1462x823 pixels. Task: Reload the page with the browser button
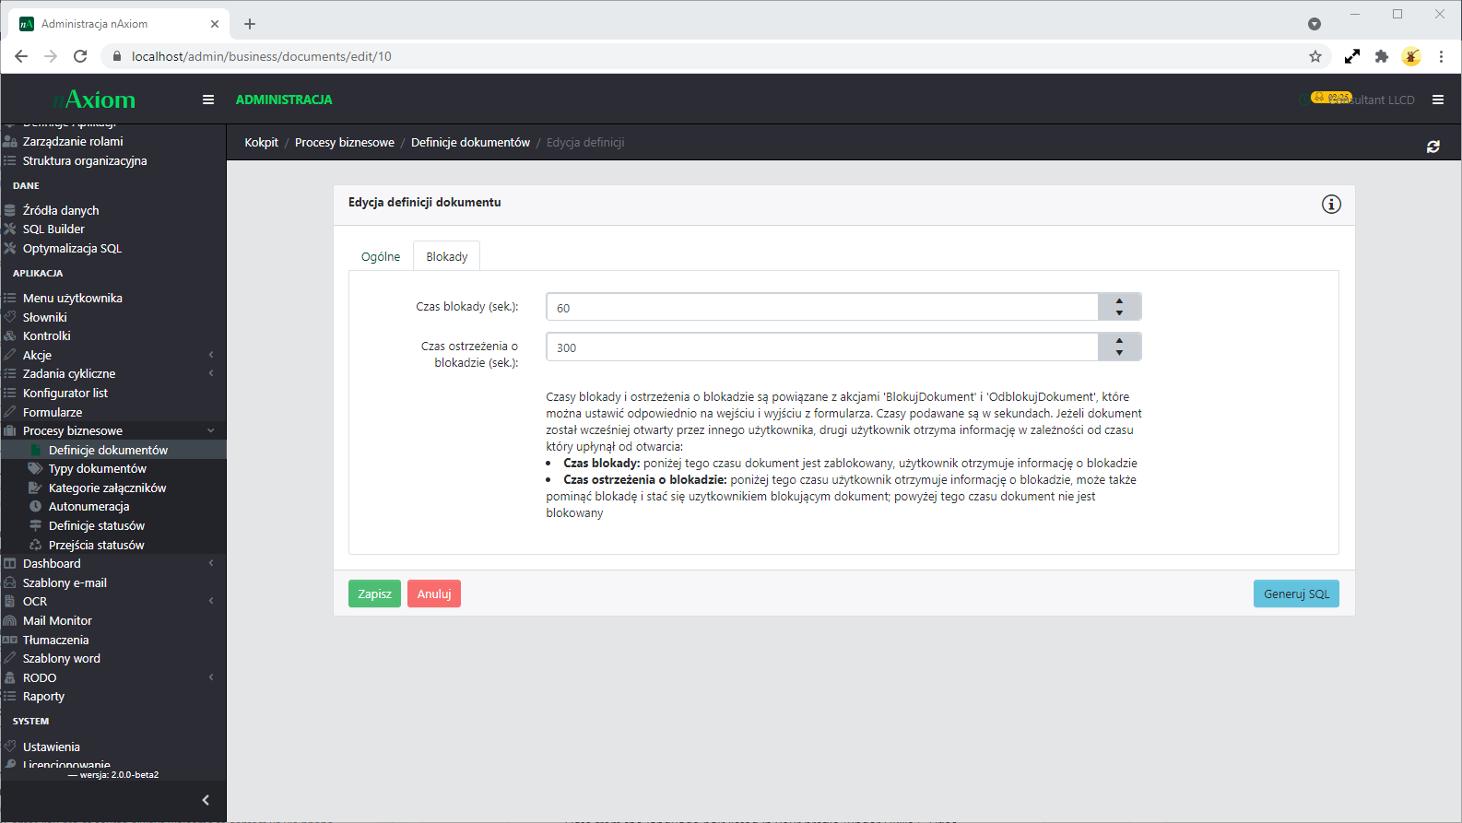click(x=80, y=56)
